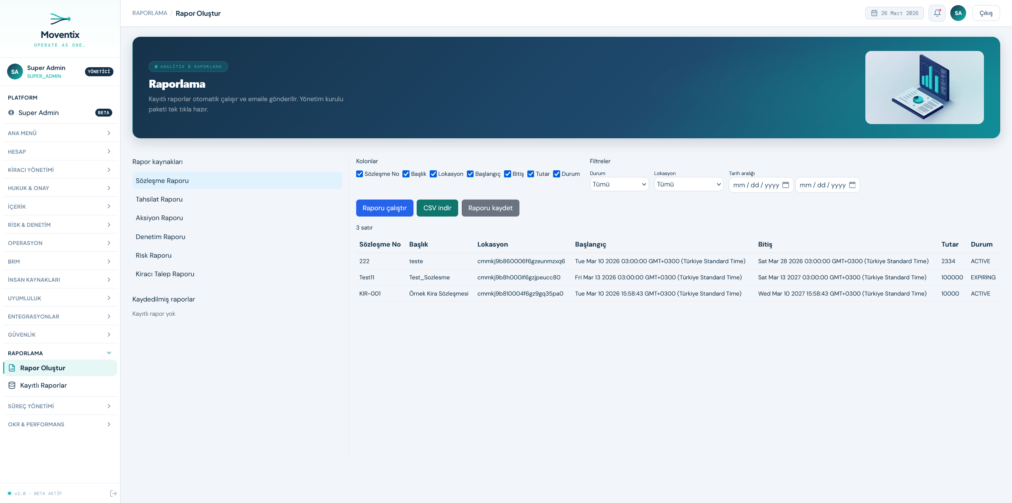Expand the OPERASYON section
The height and width of the screenshot is (503, 1012).
coord(60,243)
